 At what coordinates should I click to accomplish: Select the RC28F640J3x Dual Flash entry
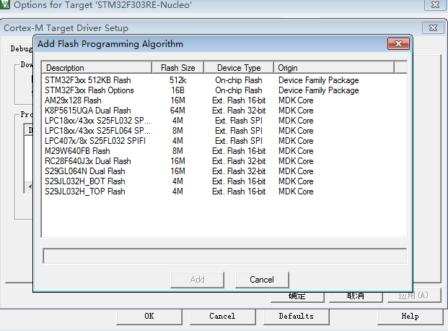(x=224, y=161)
